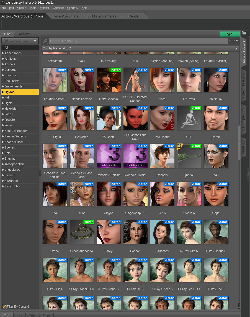250x317 pixels.
Task: Open the Store tab at bottom
Action: [46, 315]
